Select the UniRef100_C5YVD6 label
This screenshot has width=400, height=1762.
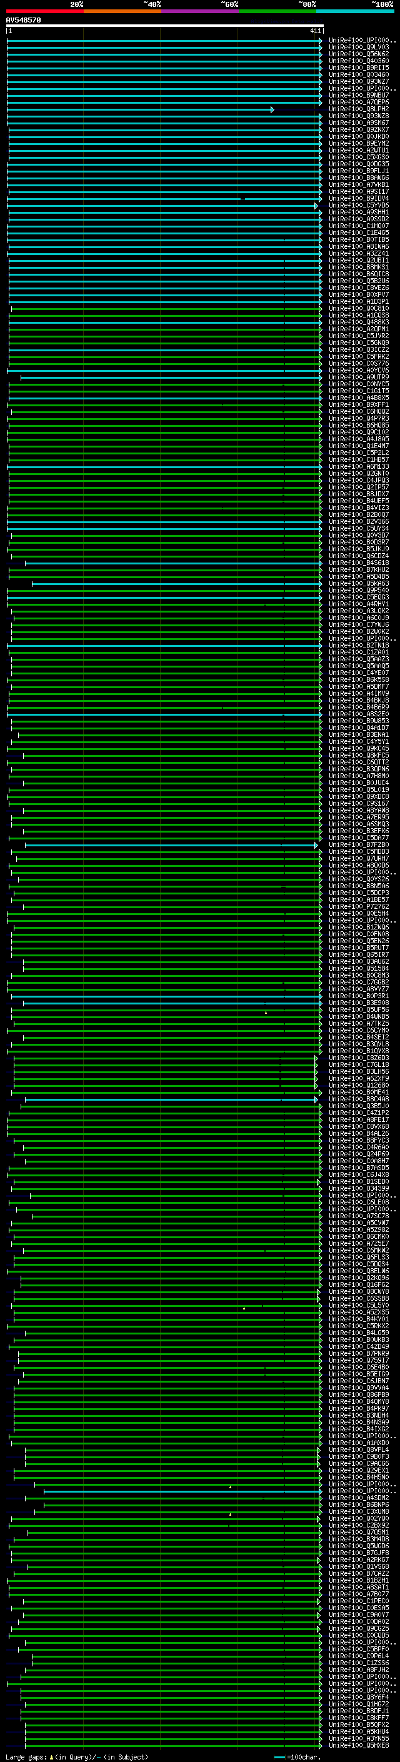coord(359,206)
